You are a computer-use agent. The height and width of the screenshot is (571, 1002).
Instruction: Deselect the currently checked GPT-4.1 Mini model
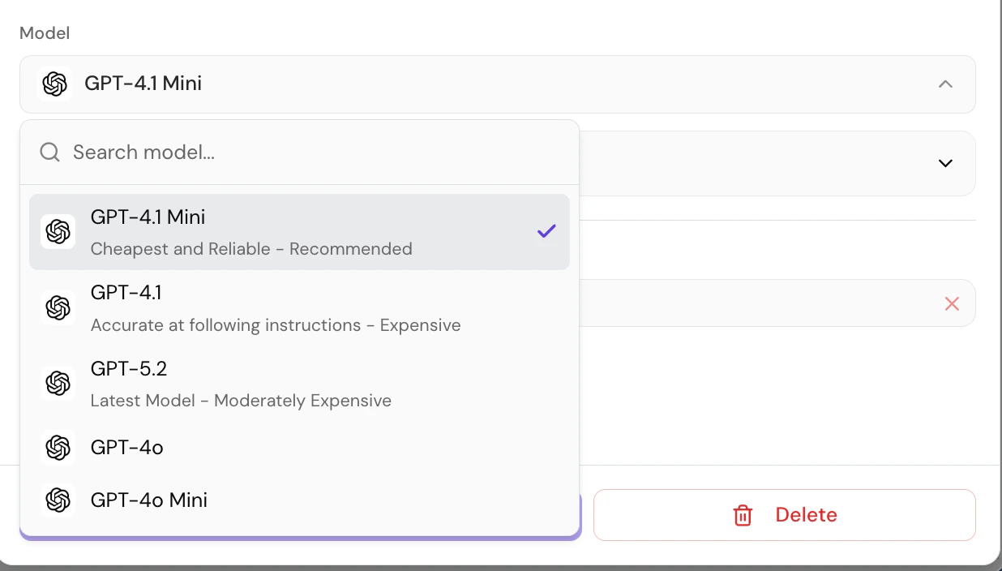click(300, 231)
